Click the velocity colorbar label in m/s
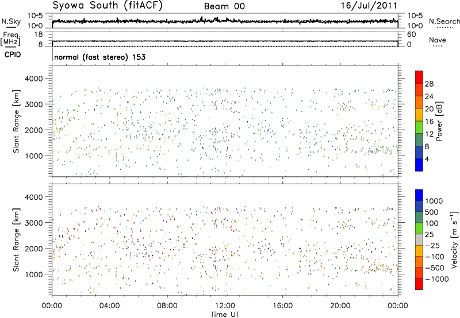 [454, 239]
